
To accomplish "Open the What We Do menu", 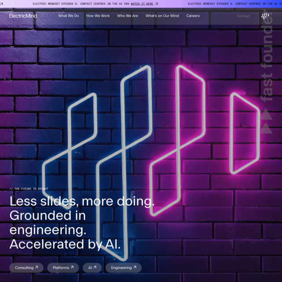I will pyautogui.click(x=68, y=16).
